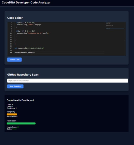This screenshot has width=134, height=145.
Task: Select the CodeDNA Developer Code Analyzer title
Action: (x=26, y=3)
